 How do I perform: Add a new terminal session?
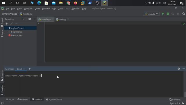[x=30, y=69]
